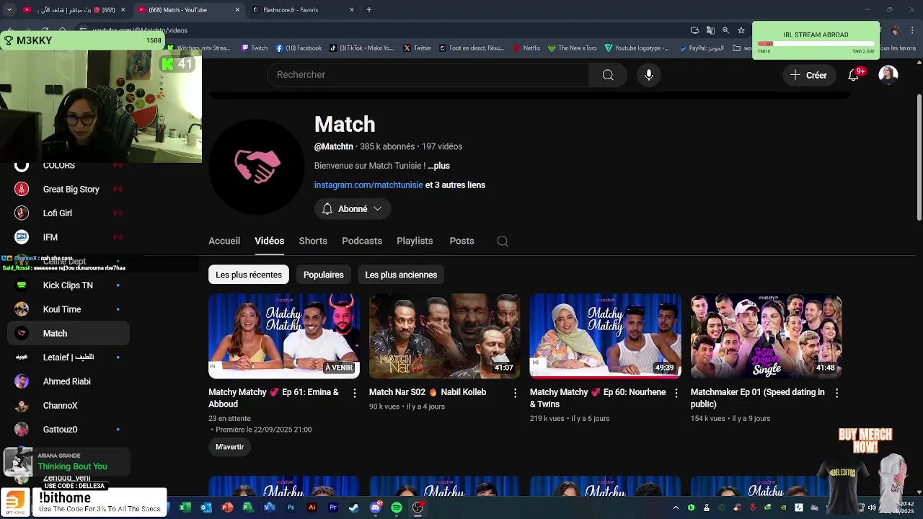Open ChannoX subscription

coord(69,406)
